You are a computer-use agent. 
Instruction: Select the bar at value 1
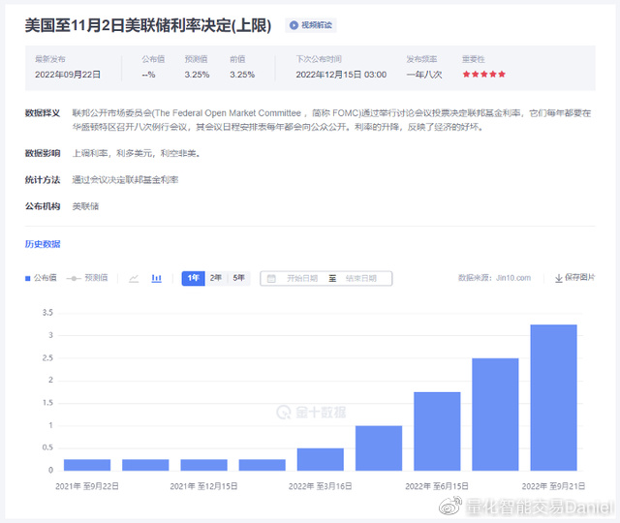pyautogui.click(x=379, y=448)
